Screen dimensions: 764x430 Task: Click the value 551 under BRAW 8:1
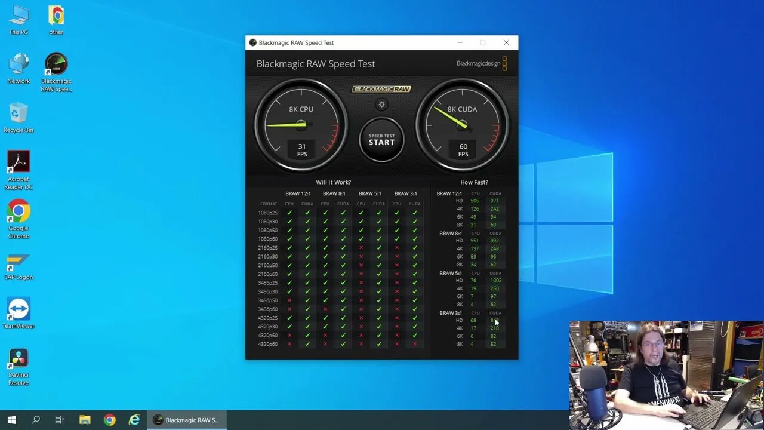point(475,241)
